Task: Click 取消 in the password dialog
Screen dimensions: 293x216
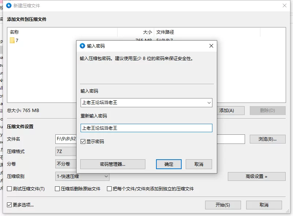Action: point(199,164)
